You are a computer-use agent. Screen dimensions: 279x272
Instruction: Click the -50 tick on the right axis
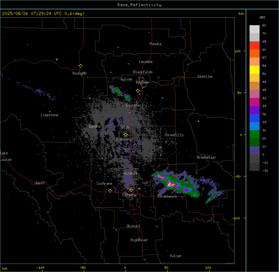pyautogui.click(x=238, y=176)
